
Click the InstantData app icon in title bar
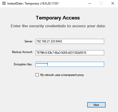(4, 4)
